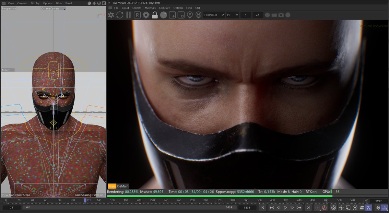Click the field showing value 1
389x213 pixels.
click(x=246, y=15)
